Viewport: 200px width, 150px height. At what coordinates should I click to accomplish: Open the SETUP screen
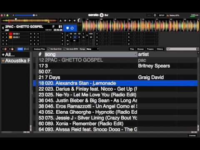(x=162, y=15)
